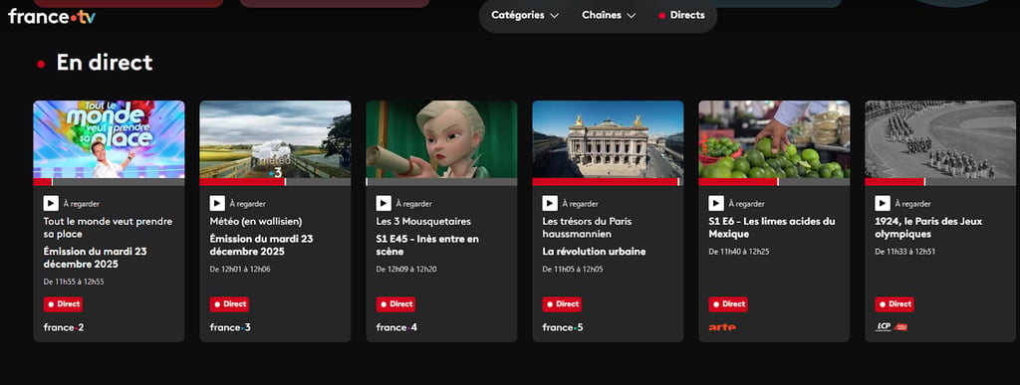1020x385 pixels.
Task: Open the black-and-white 1924 Olympics thumbnail
Action: pyautogui.click(x=940, y=139)
